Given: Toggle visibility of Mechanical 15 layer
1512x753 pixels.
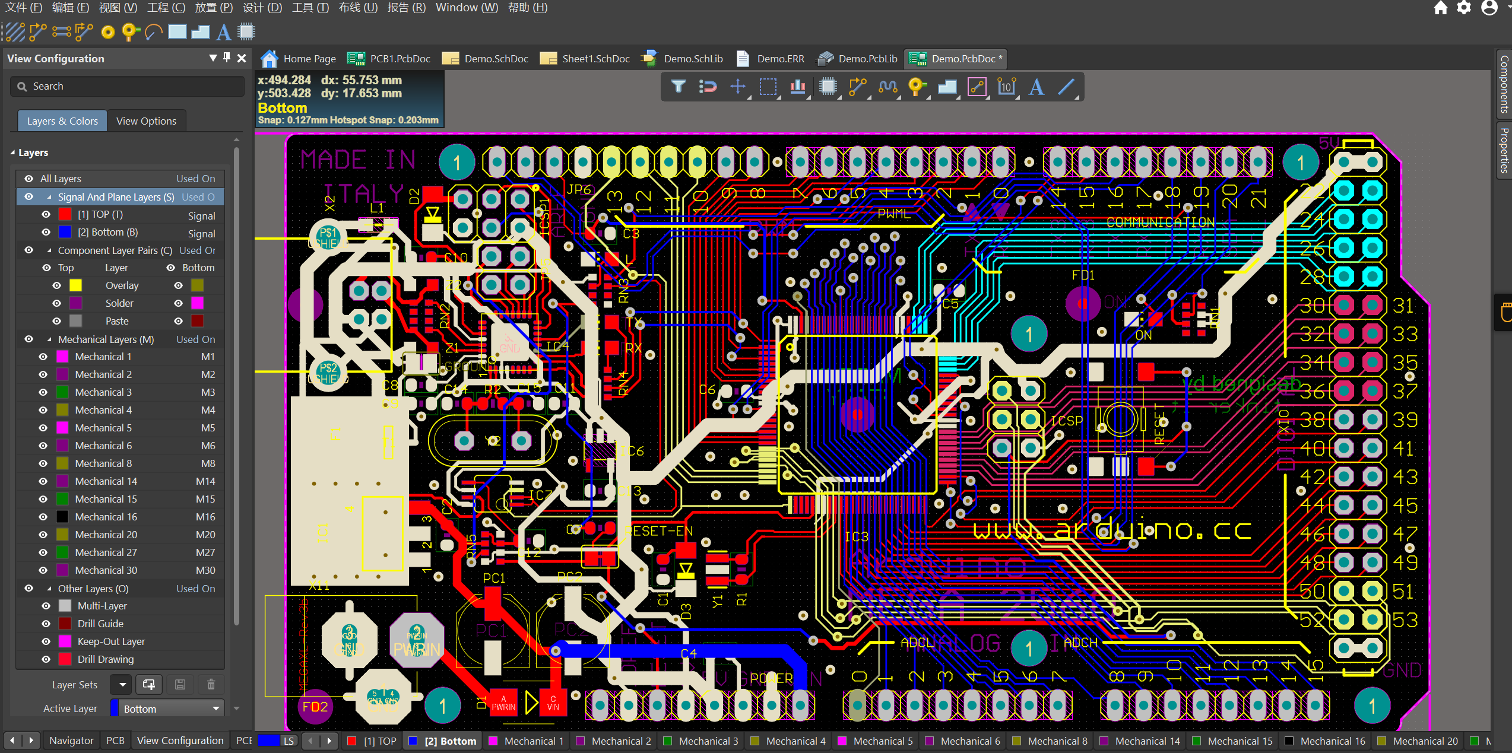Looking at the screenshot, I should [43, 499].
